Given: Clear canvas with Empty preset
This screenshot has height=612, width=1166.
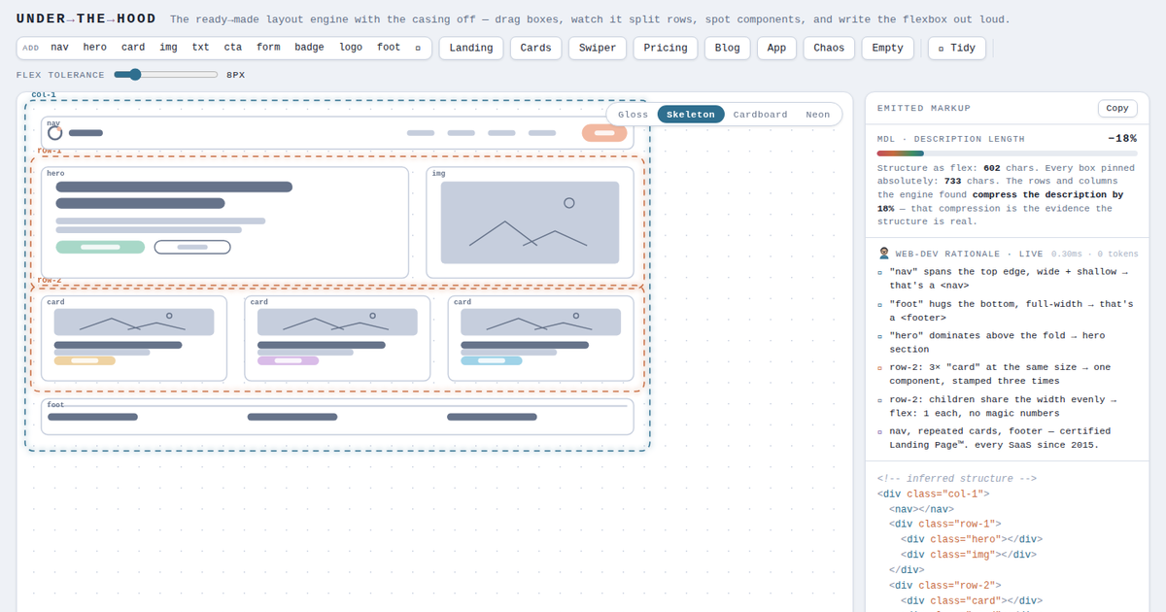Looking at the screenshot, I should point(888,48).
